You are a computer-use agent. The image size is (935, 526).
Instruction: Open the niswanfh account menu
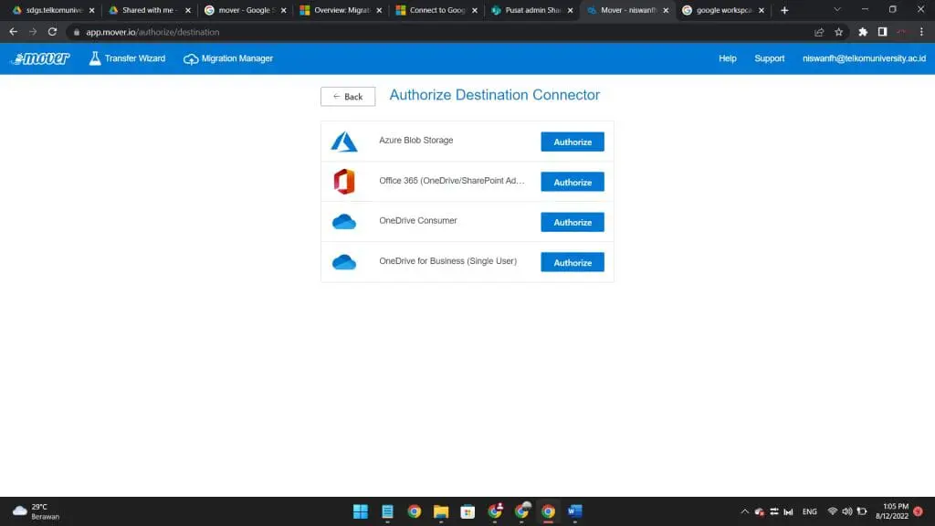coord(864,58)
